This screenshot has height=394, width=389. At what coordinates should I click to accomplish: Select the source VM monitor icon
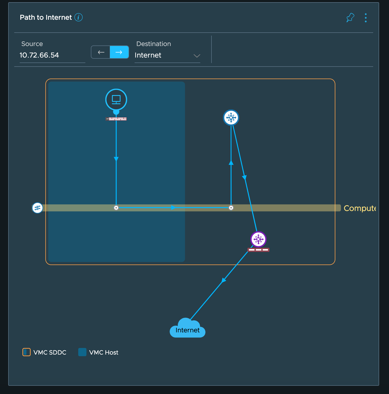(x=116, y=99)
